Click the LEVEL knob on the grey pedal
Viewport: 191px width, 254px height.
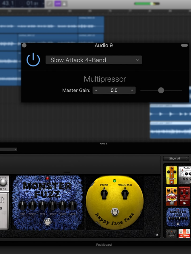click(3, 182)
